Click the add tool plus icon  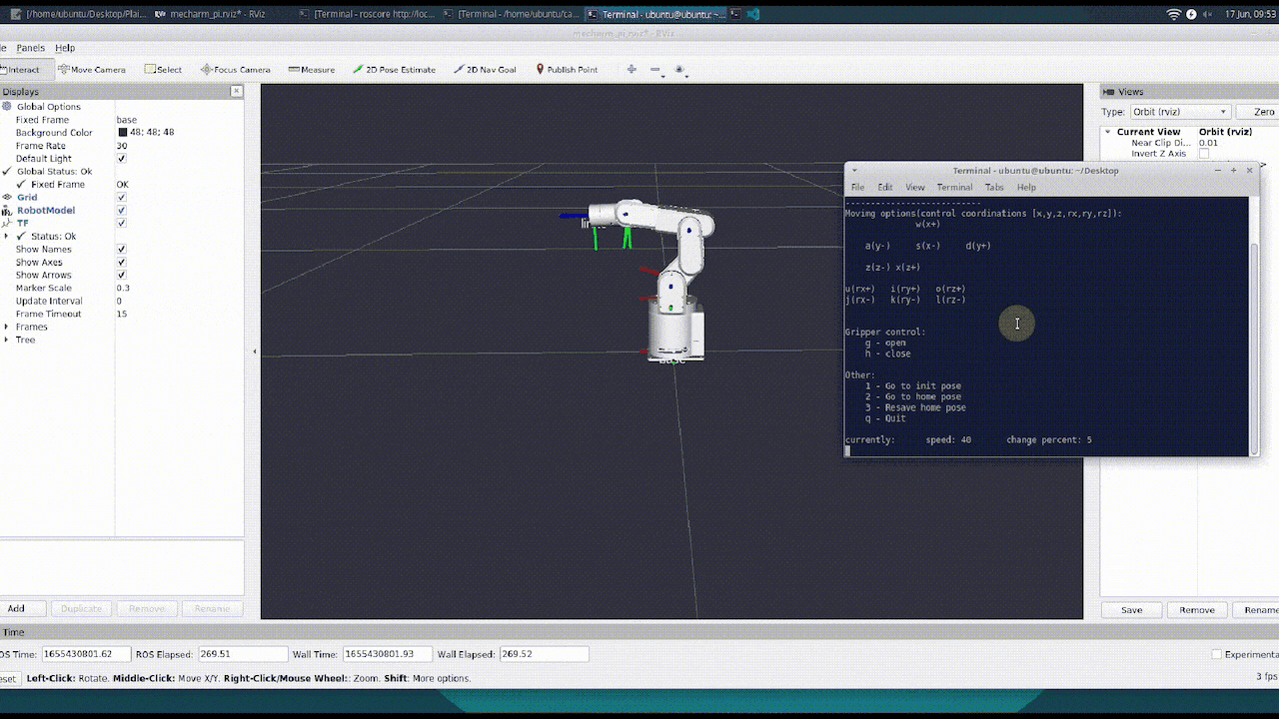(632, 70)
